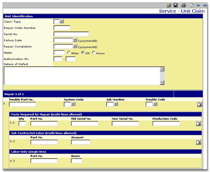Click the printer icon
This screenshot has width=210, height=172.
183,5
